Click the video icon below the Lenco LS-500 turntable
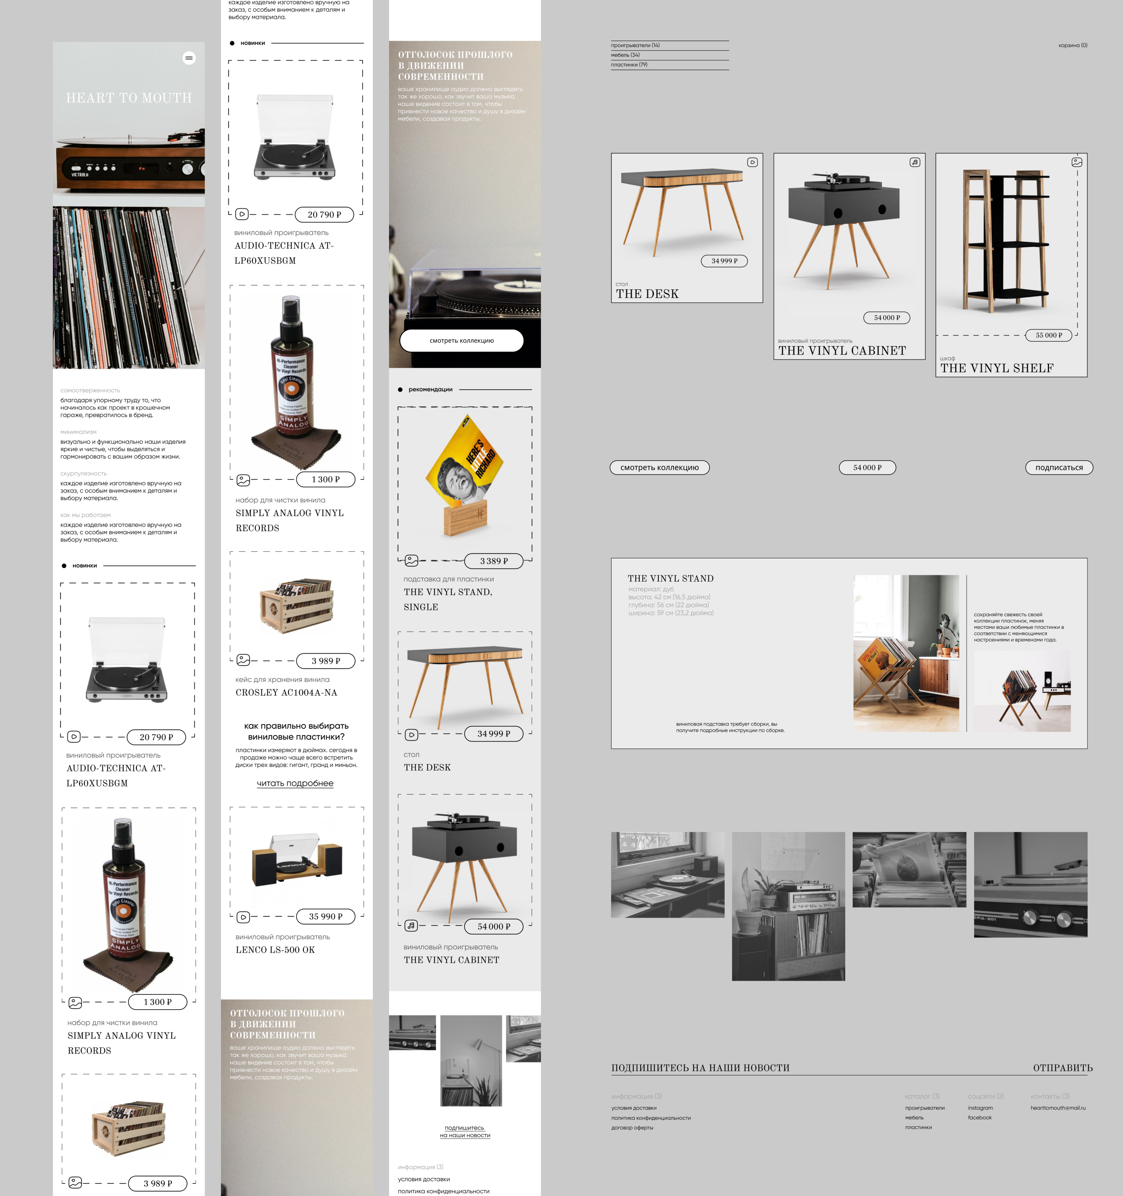 pos(243,917)
